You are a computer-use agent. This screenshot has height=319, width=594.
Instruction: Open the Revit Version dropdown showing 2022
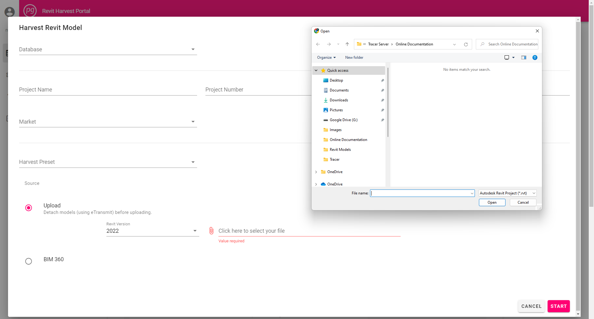coord(195,231)
